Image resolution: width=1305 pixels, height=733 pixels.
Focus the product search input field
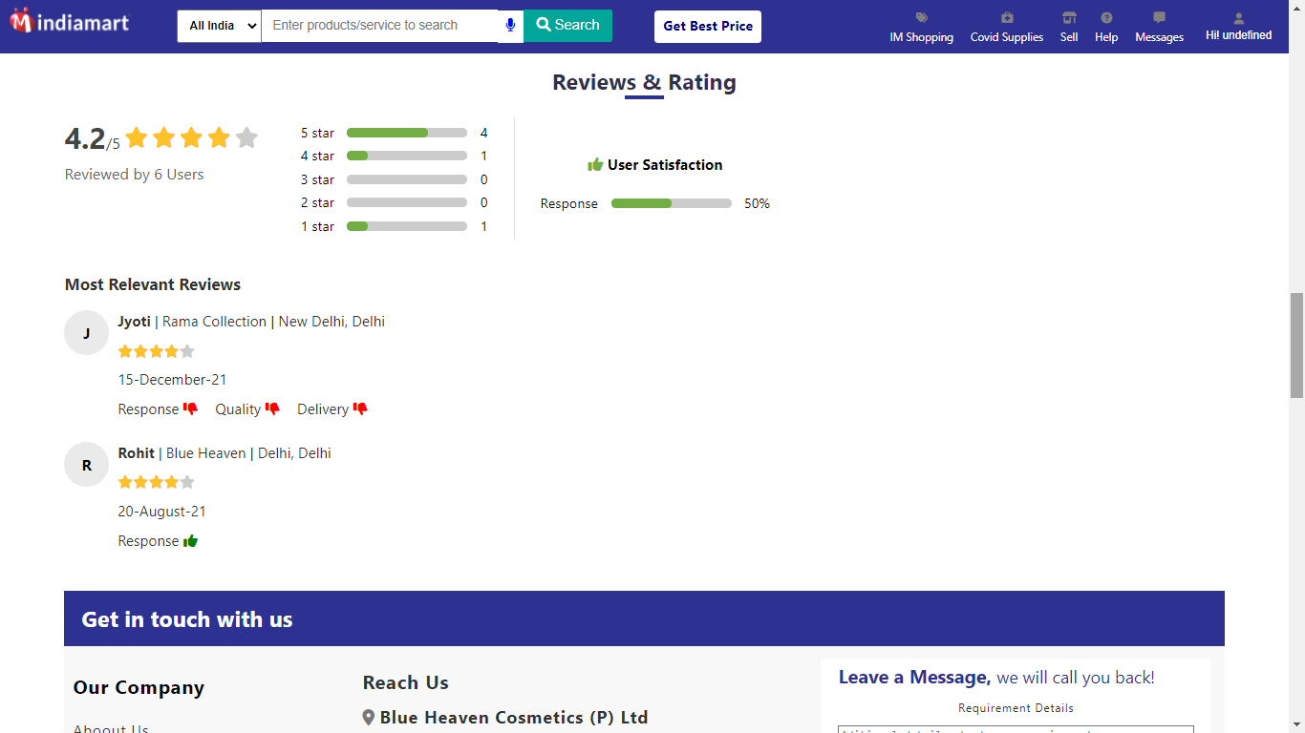379,26
